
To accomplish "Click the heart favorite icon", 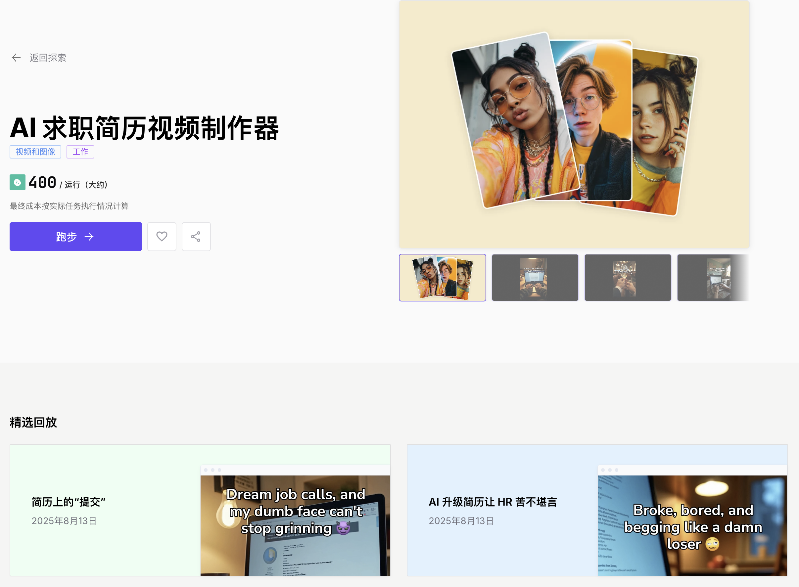I will tap(162, 237).
